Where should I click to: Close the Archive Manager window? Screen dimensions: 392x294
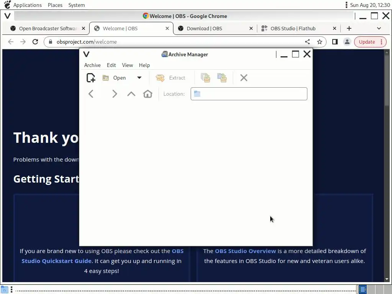[307, 54]
